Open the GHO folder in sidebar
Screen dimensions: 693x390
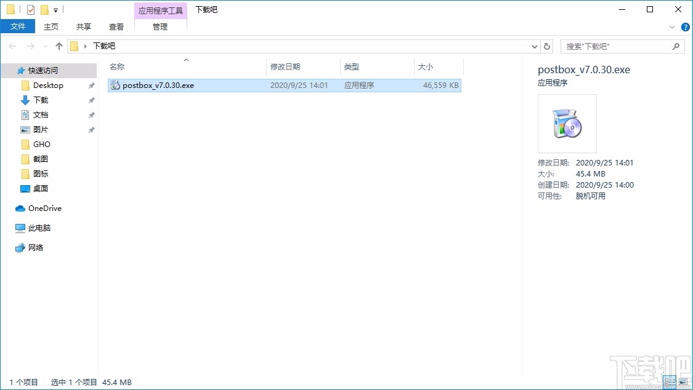coord(41,145)
